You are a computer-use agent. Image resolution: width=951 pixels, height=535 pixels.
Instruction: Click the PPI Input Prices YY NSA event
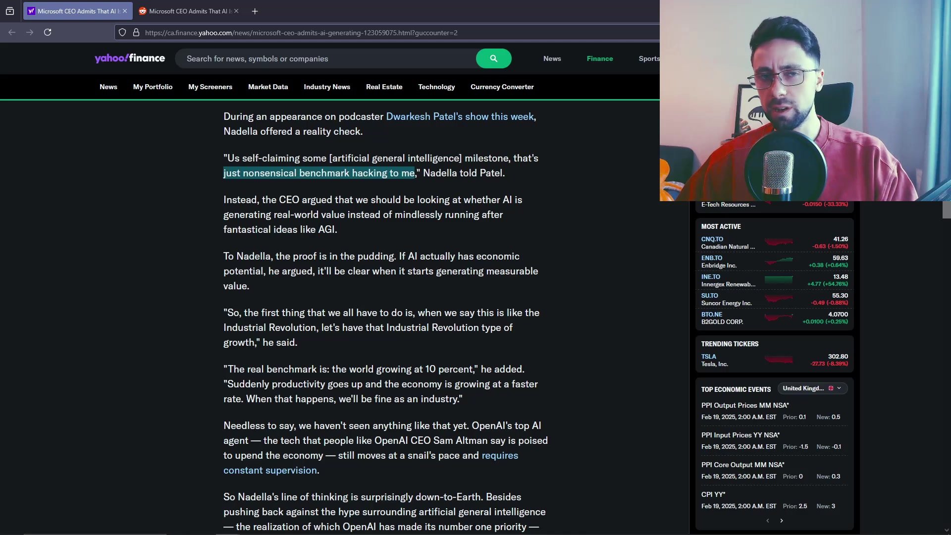[x=740, y=435]
